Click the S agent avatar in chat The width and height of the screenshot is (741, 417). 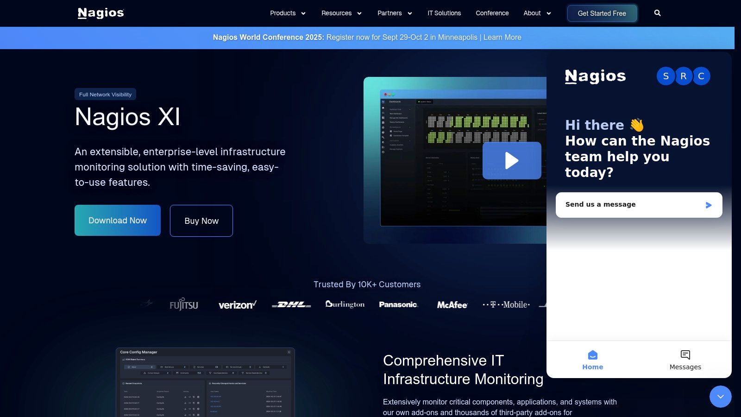(x=666, y=76)
